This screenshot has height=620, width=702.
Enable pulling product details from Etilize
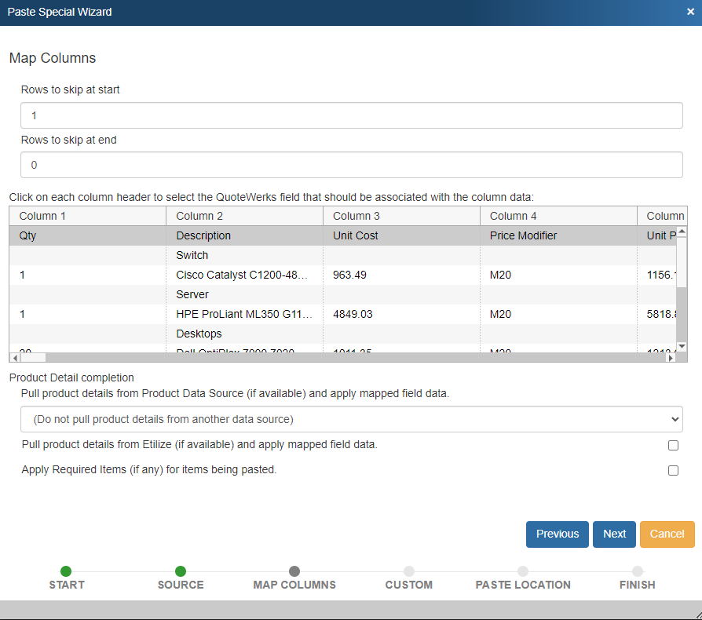(x=673, y=445)
